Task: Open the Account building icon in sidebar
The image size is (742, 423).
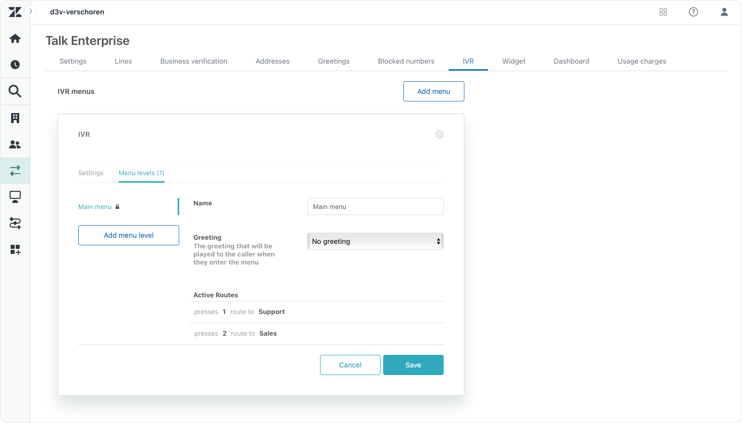Action: [15, 118]
